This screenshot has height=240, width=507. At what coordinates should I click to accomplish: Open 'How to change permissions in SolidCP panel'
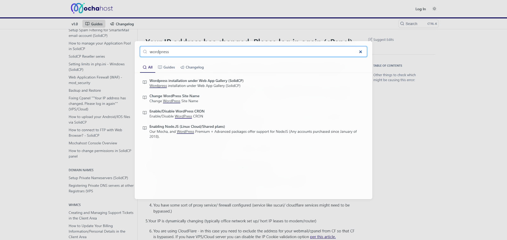(100, 154)
